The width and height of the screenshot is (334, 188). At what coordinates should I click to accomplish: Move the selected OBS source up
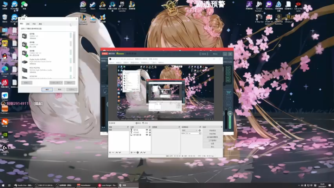click(141, 152)
